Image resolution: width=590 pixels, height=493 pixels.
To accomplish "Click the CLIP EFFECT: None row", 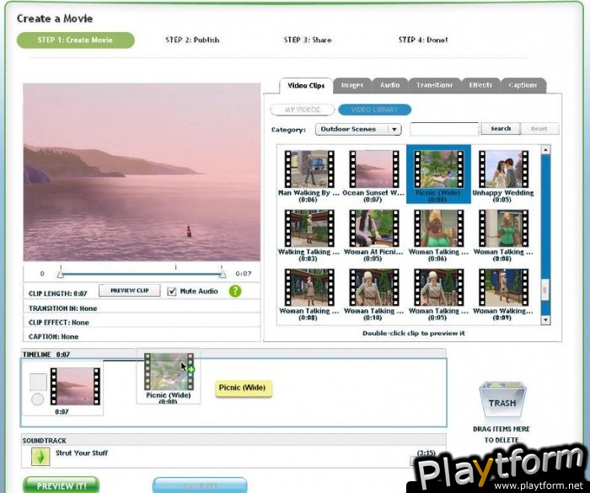I will [x=142, y=322].
